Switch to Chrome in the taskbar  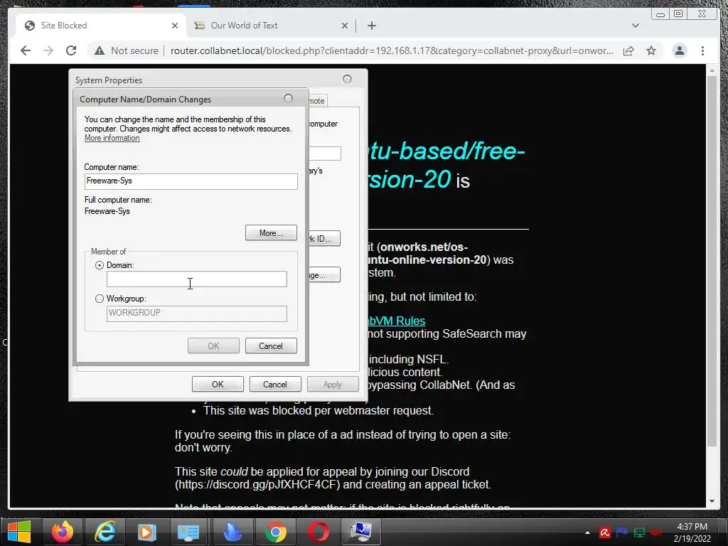[x=275, y=532]
